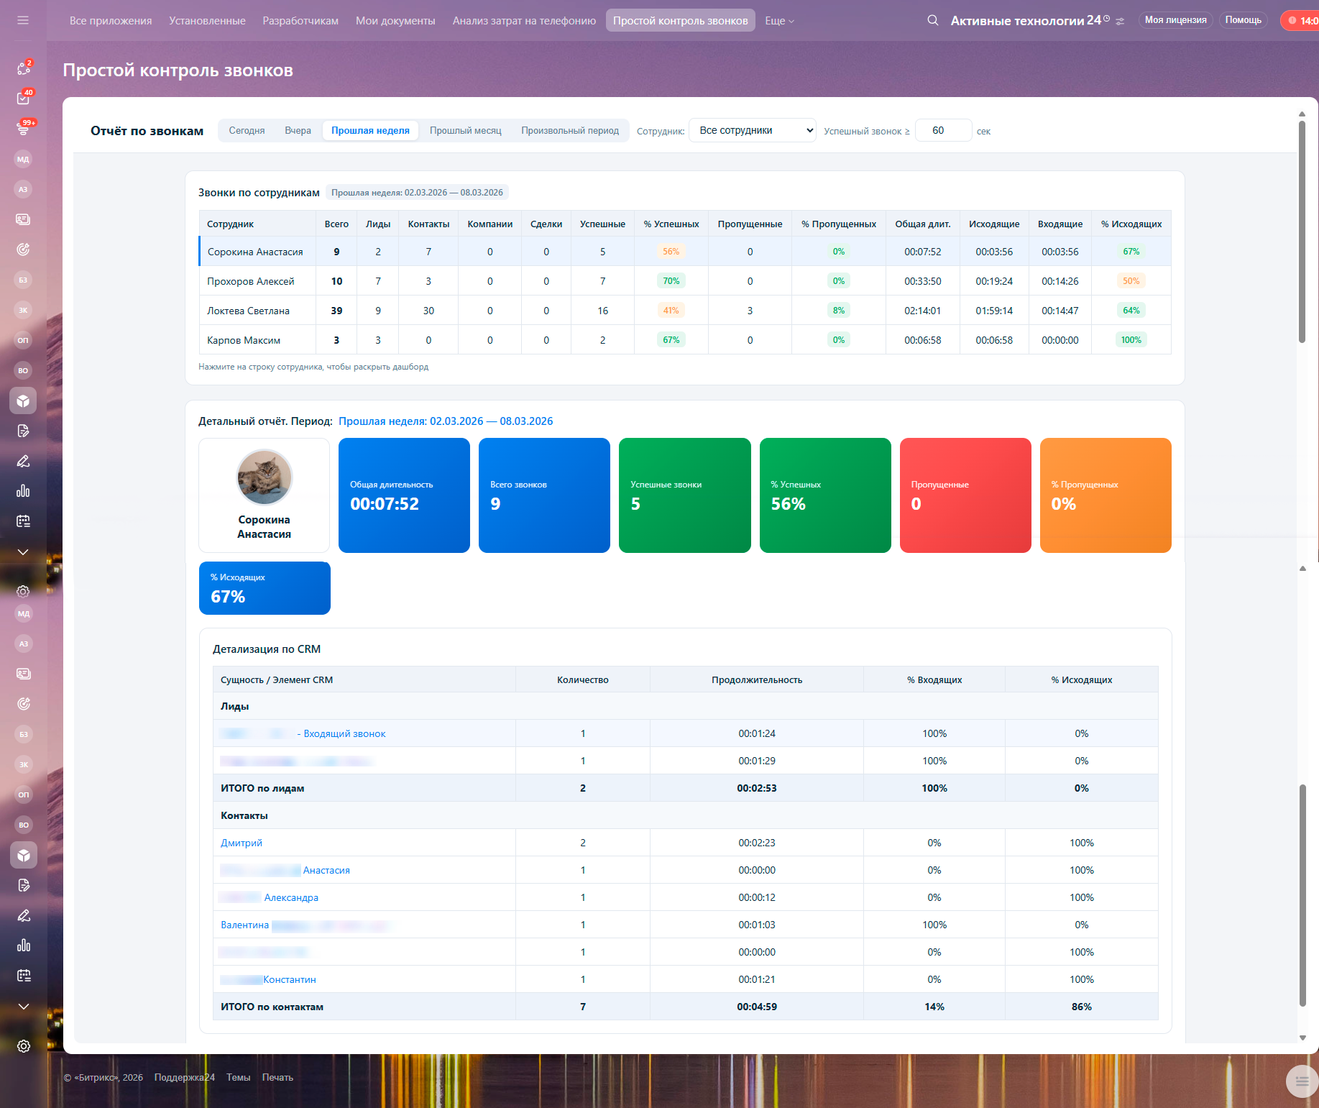Image resolution: width=1319 pixels, height=1108 pixels.
Task: Switch report period to Сегодня
Action: [247, 131]
